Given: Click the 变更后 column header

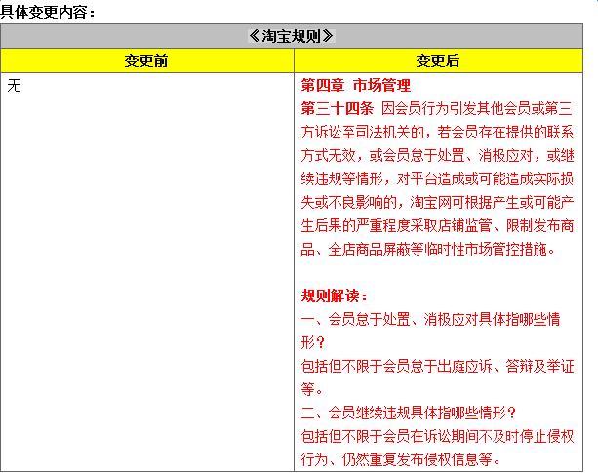Looking at the screenshot, I should 438,60.
